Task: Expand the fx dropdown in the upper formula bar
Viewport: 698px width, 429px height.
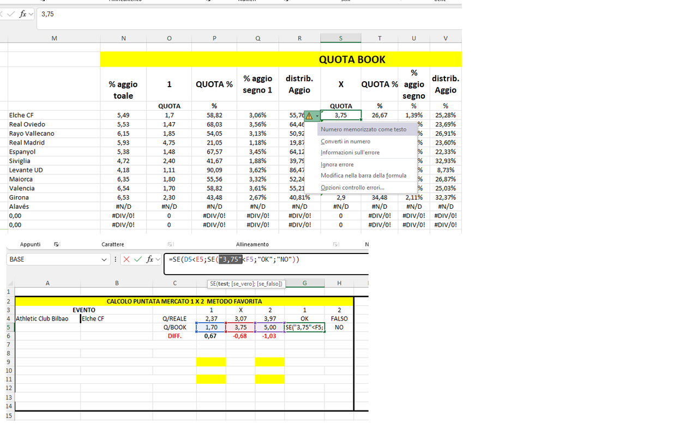Action: 31,14
